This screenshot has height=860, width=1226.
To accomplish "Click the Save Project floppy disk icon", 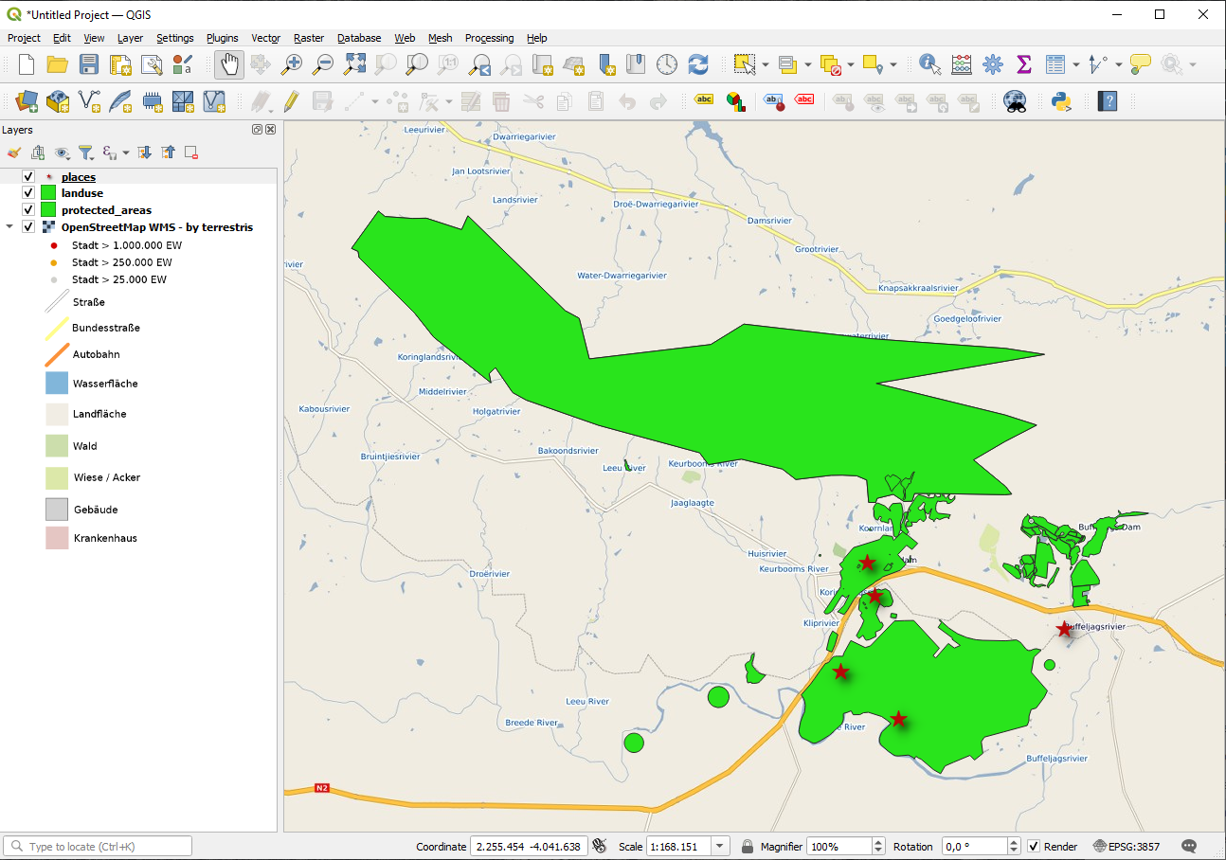I will 88,64.
